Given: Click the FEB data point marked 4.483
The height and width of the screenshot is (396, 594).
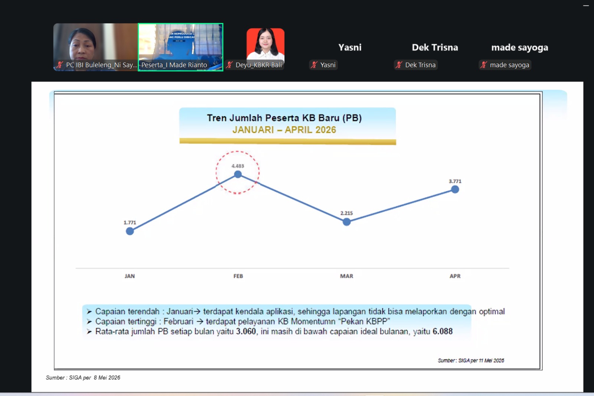Looking at the screenshot, I should pyautogui.click(x=238, y=174).
